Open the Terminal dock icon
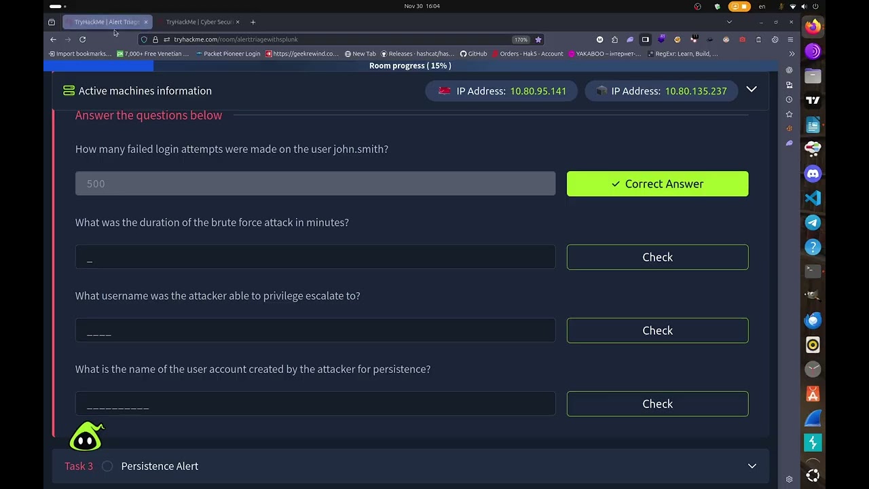Image resolution: width=869 pixels, height=489 pixels. [813, 272]
